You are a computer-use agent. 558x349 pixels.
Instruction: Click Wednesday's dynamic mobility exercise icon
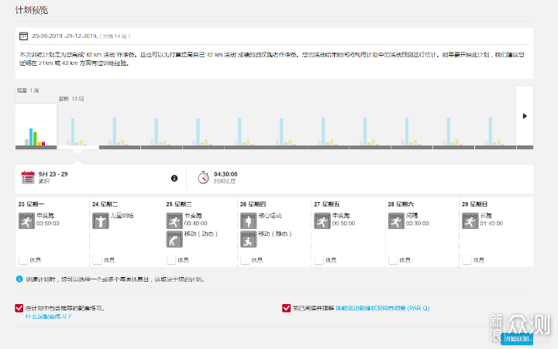click(x=174, y=239)
